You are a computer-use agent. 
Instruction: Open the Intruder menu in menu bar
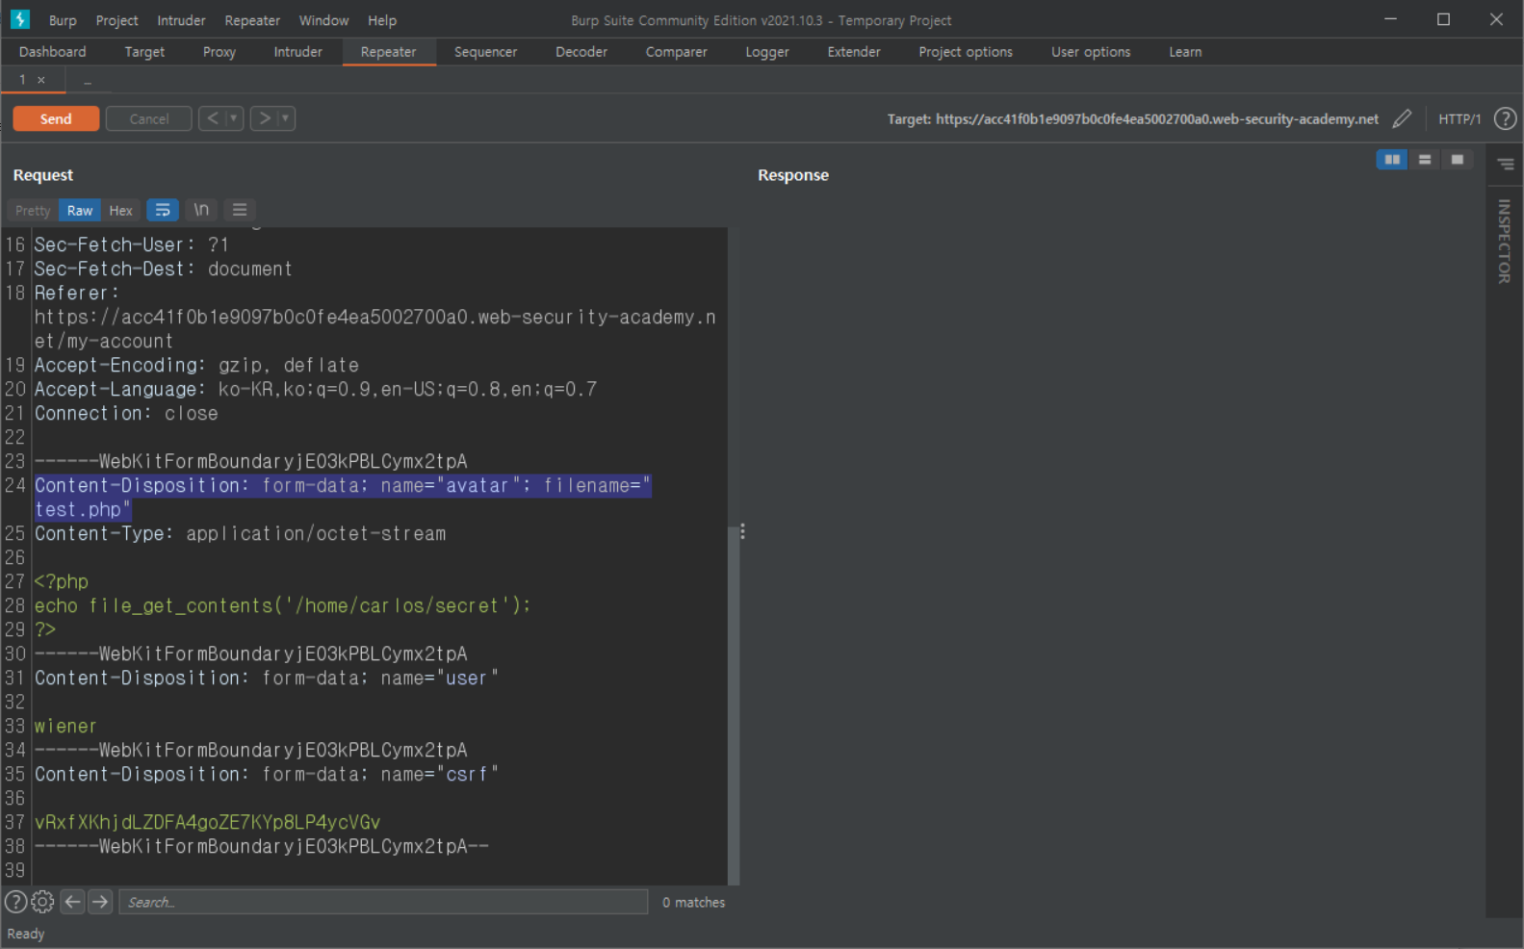pos(181,20)
